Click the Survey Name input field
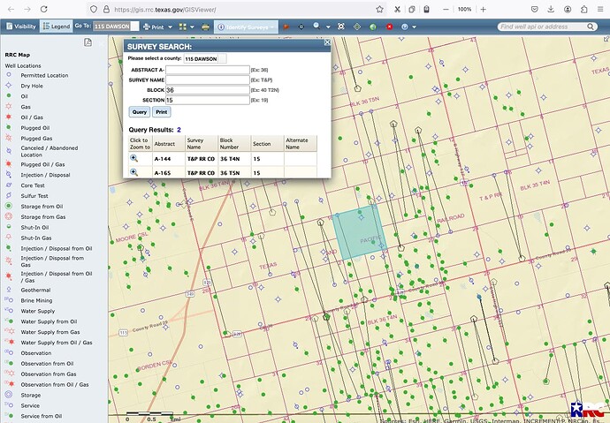Viewport: 610px width, 423px height. click(x=207, y=79)
